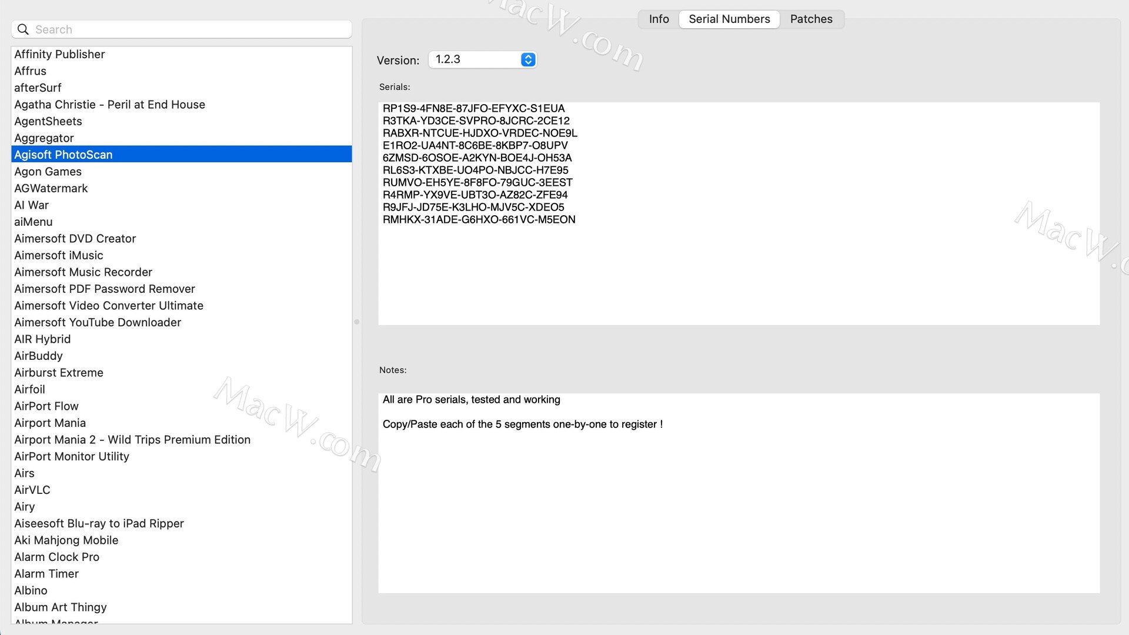The image size is (1129, 635).
Task: Select Affinity Publisher in the list
Action: click(182, 54)
